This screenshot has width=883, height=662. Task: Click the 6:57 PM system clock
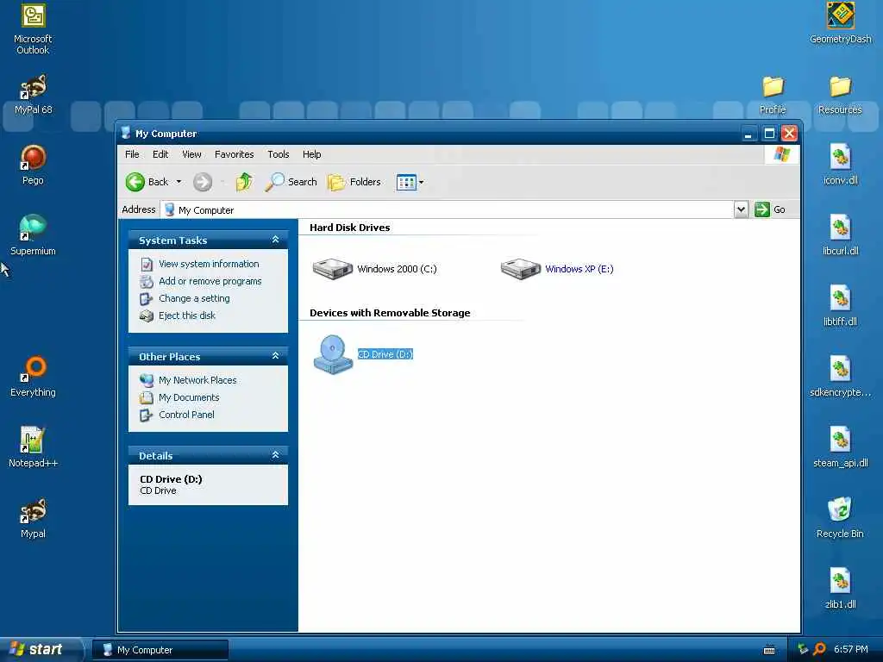point(850,649)
